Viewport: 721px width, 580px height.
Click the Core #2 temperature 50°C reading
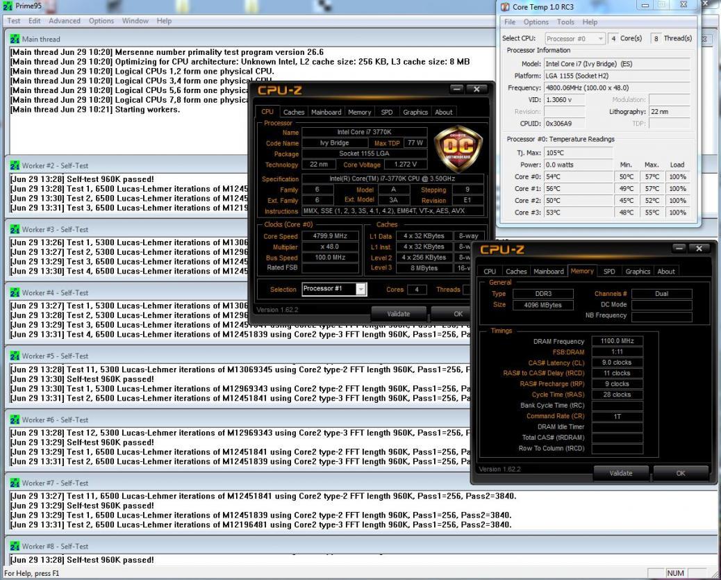coord(578,201)
